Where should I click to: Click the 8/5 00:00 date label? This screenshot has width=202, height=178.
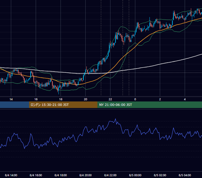[135, 175]
